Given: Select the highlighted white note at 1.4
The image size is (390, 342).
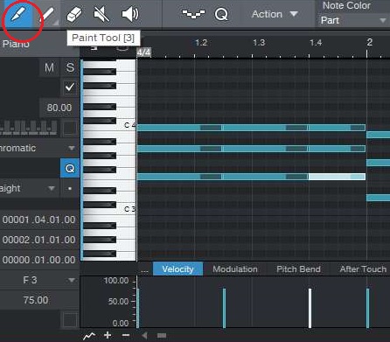Looking at the screenshot, I should click(337, 177).
